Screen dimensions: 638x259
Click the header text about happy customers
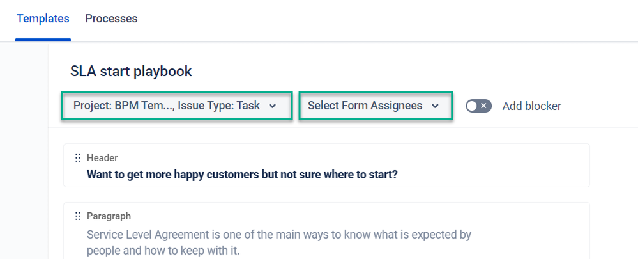click(242, 174)
